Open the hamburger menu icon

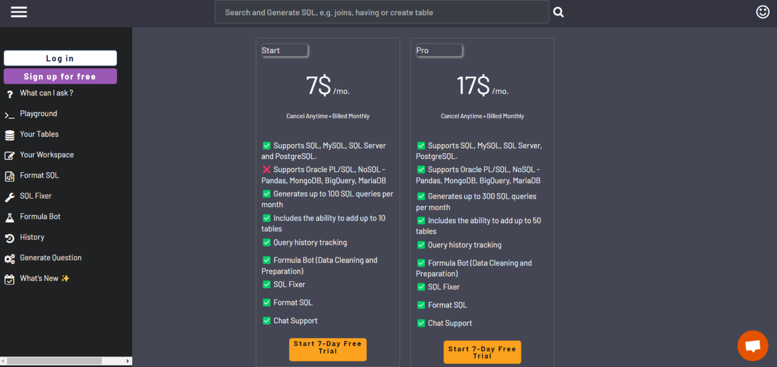pyautogui.click(x=19, y=12)
